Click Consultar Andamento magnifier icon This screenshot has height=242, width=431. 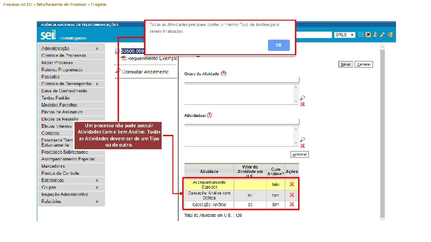point(118,71)
